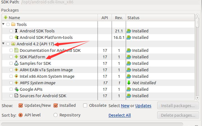Click the Updates link
212x126 pixels.
(x=143, y=106)
